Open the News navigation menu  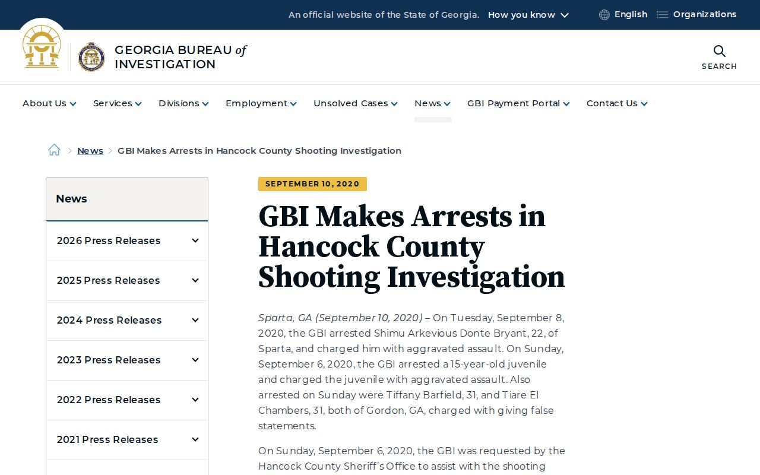click(432, 103)
